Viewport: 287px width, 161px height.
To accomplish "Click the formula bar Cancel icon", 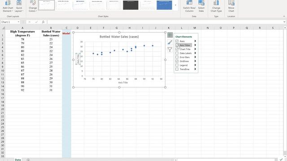I will (x=30, y=22).
